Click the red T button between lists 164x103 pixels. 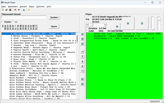(82, 57)
